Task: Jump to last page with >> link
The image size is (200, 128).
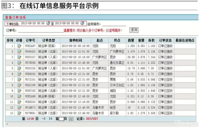Action: (x=50, y=119)
